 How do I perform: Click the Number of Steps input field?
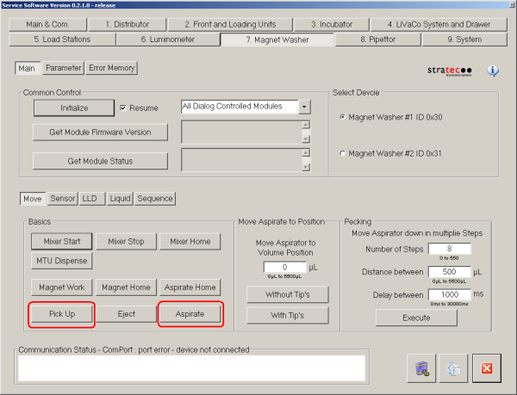point(447,250)
